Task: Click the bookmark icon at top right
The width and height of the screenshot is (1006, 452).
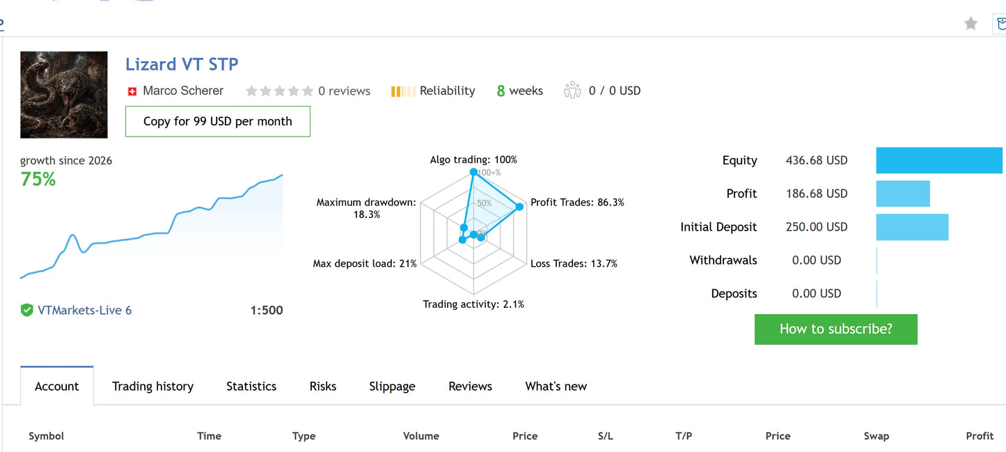Action: [x=1000, y=24]
